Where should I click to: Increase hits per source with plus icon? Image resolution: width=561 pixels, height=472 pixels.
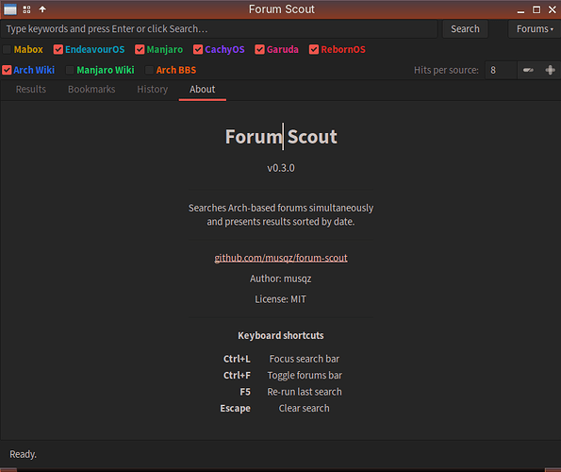[x=550, y=70]
